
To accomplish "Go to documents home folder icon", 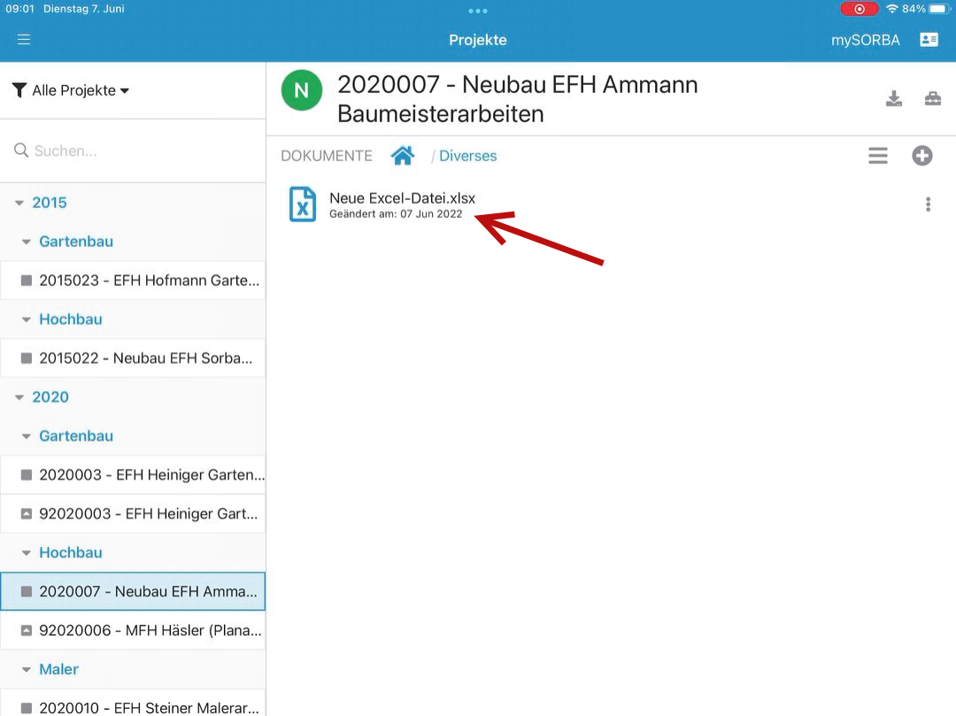I will pyautogui.click(x=403, y=156).
